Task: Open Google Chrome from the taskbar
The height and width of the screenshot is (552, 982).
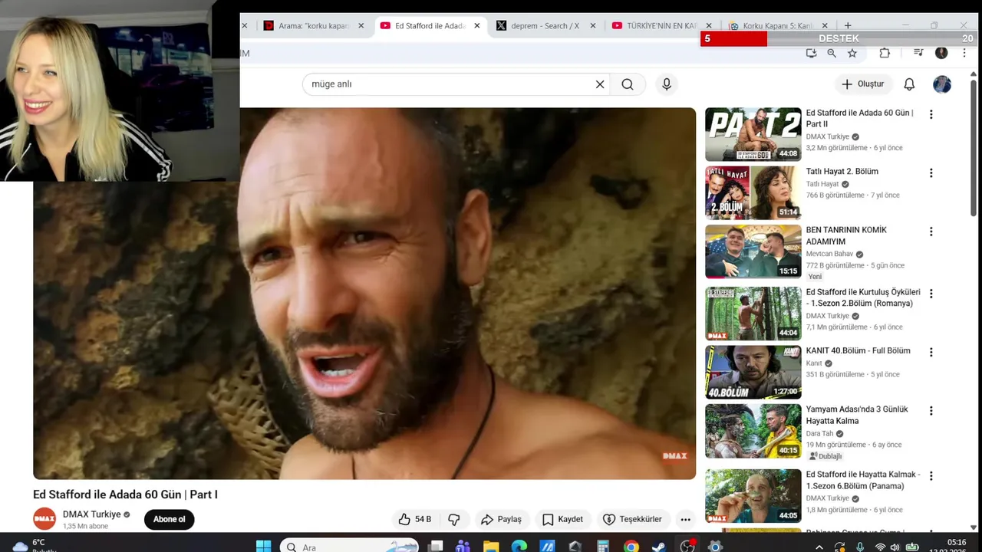Action: coord(631,547)
